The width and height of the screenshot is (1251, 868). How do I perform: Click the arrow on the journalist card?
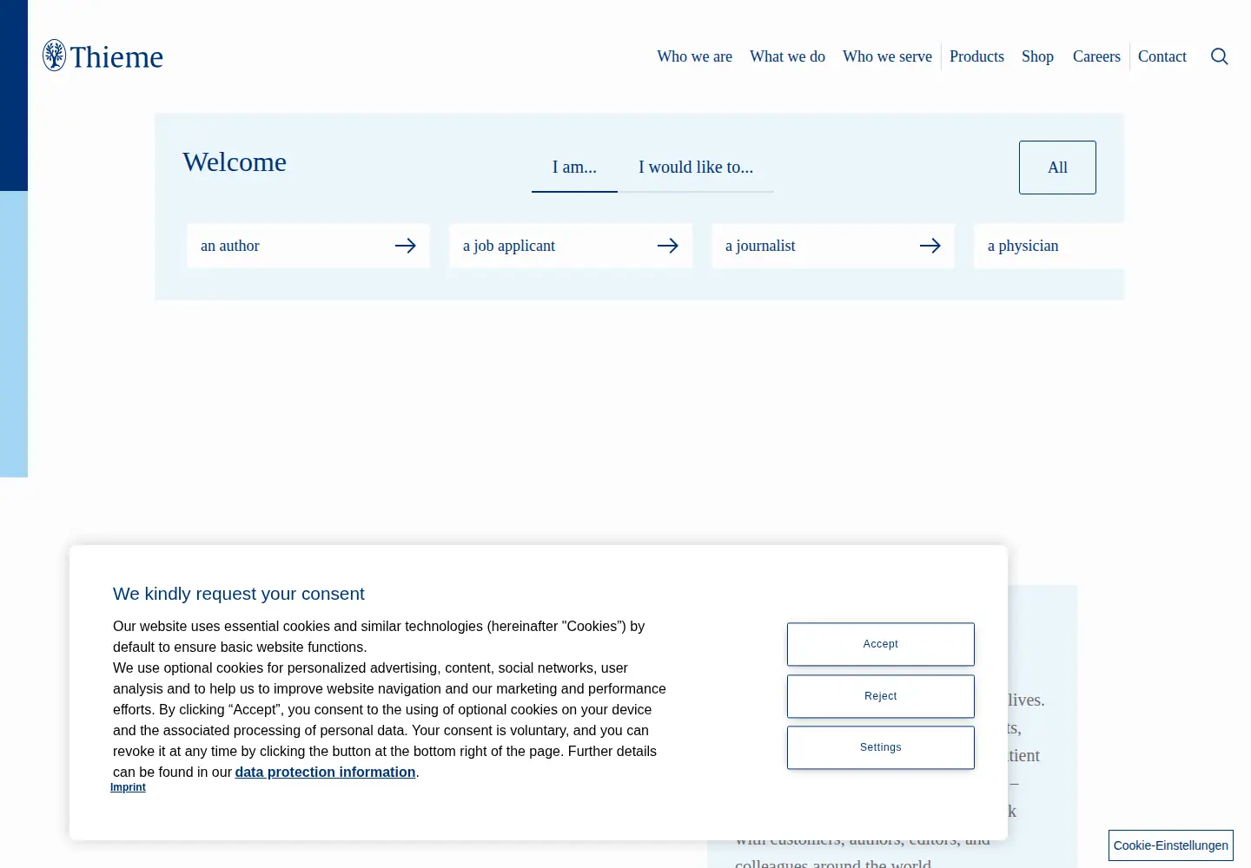pyautogui.click(x=930, y=246)
